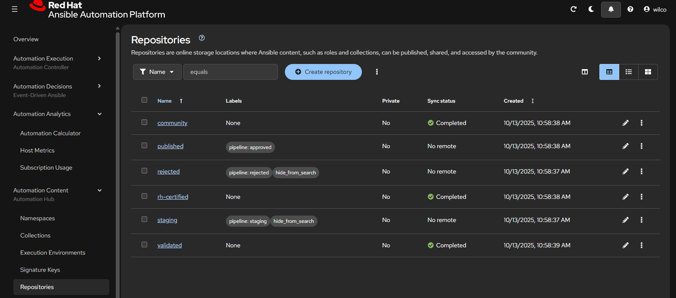The width and height of the screenshot is (676, 298).
Task: Open the help question mark menu
Action: coord(630,9)
